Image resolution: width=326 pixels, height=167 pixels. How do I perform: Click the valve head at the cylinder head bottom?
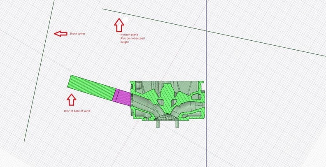click(168, 118)
